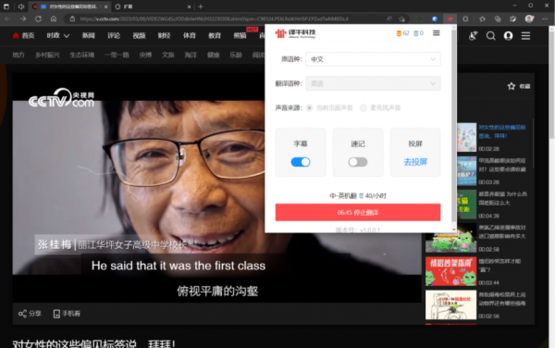Click the orange coin balance showing 62
The width and height of the screenshot is (555, 348).
[x=402, y=33]
